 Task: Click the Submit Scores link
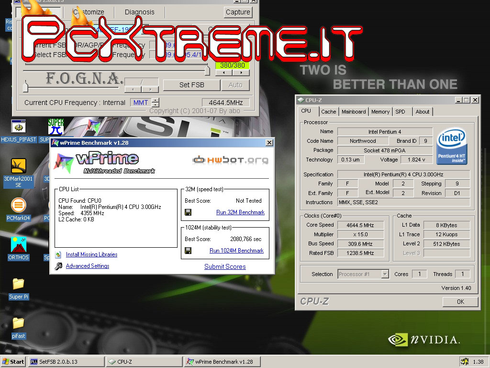click(x=225, y=266)
